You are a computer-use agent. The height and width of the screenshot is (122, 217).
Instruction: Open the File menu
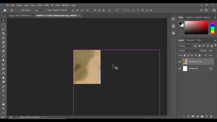[7, 5]
